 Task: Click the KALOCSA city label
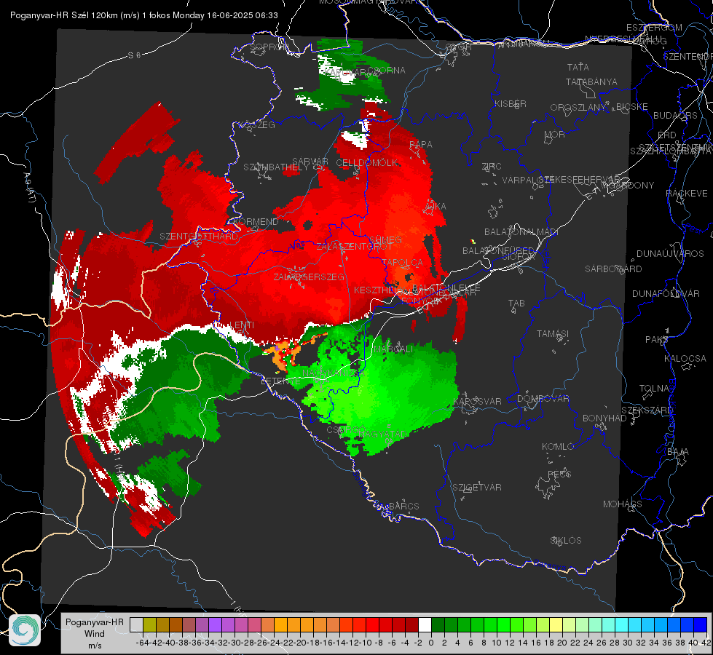685,359
